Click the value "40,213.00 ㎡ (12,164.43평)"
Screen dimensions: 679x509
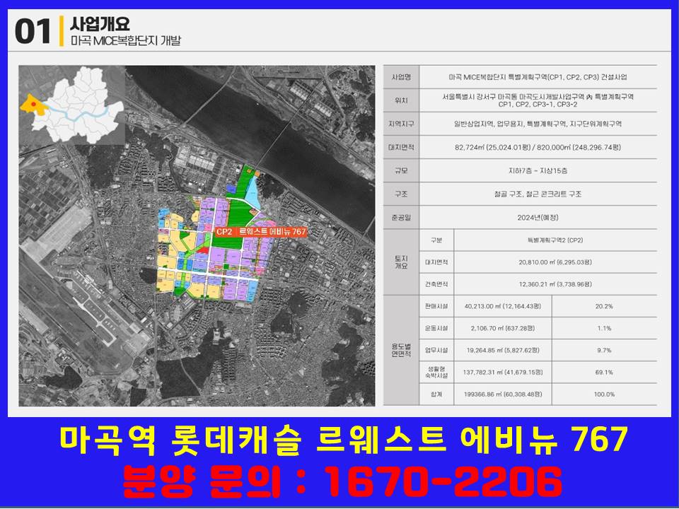pos(503,306)
